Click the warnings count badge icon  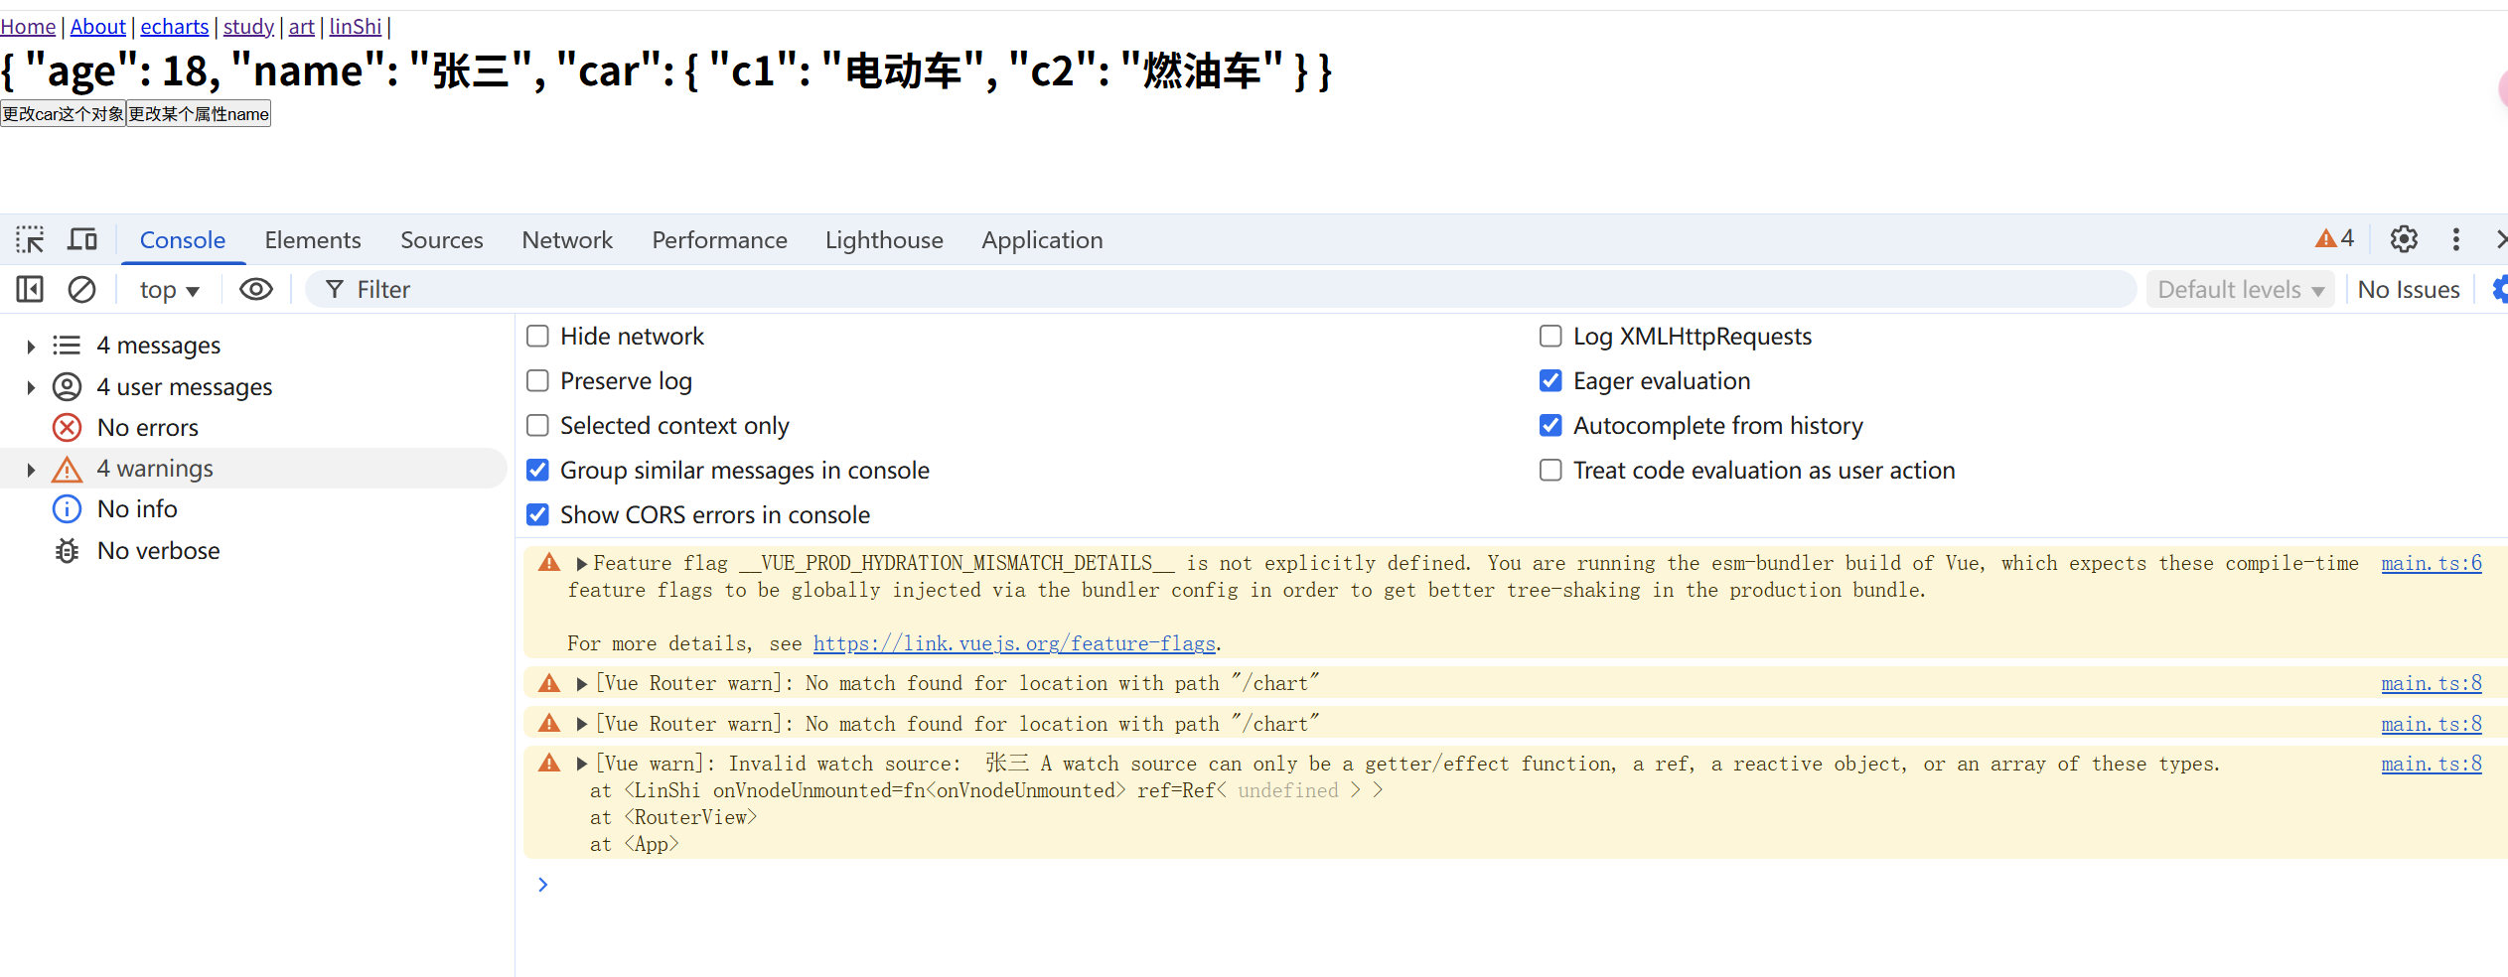coord(2334,238)
